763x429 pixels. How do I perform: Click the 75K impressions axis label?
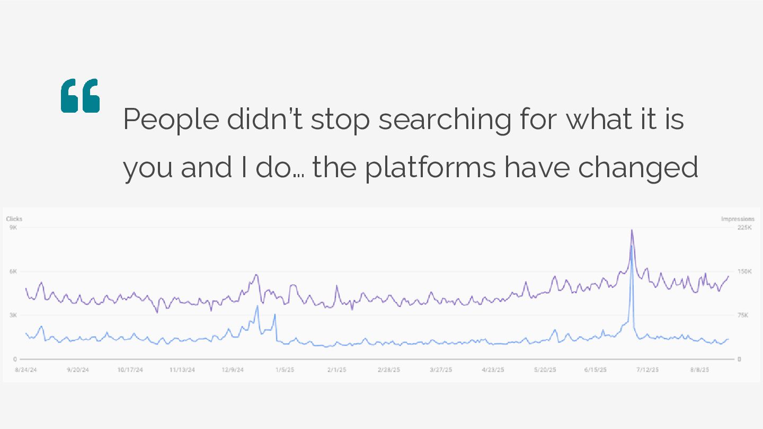click(x=743, y=315)
